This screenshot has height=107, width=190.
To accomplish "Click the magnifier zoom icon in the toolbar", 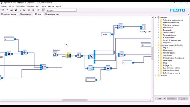I will (38, 10).
